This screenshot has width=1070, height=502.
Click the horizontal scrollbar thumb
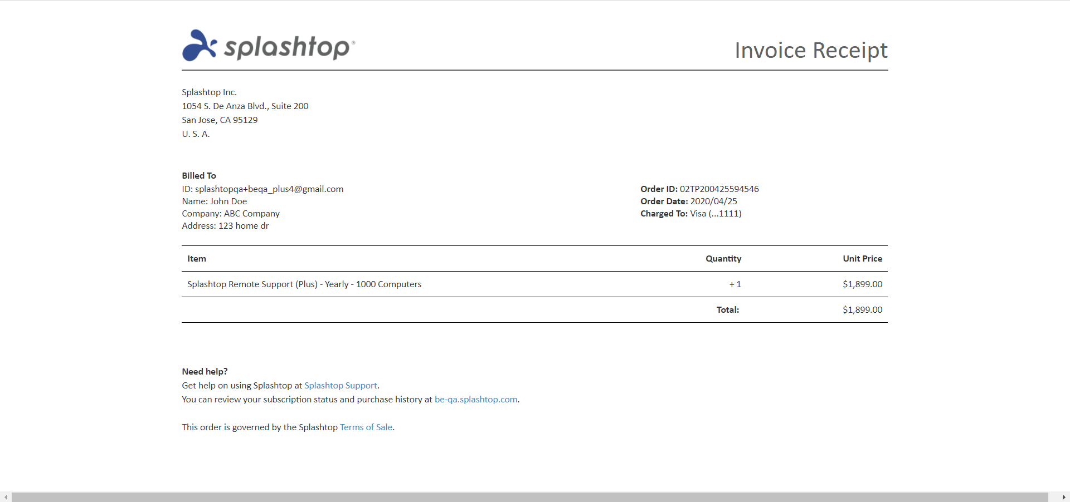pos(529,497)
